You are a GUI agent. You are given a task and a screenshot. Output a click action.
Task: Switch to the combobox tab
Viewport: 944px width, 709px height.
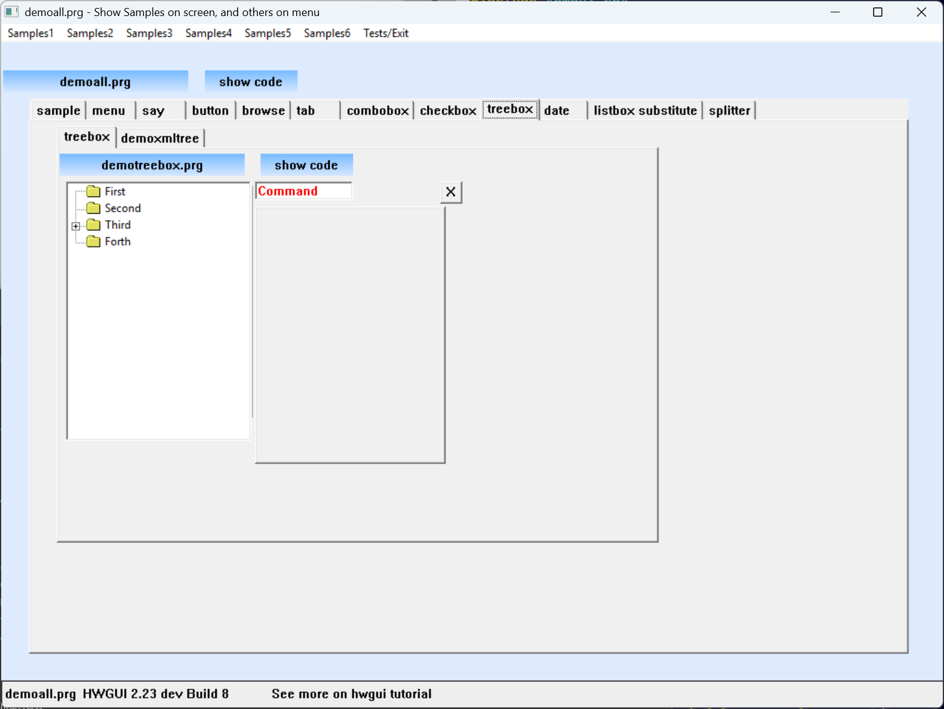[x=378, y=110]
